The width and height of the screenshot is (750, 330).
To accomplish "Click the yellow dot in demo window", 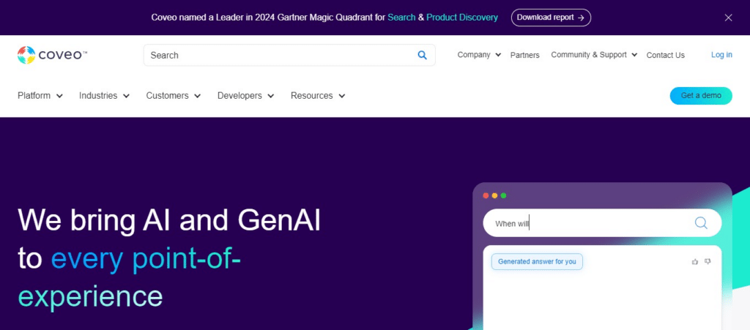I will click(494, 195).
